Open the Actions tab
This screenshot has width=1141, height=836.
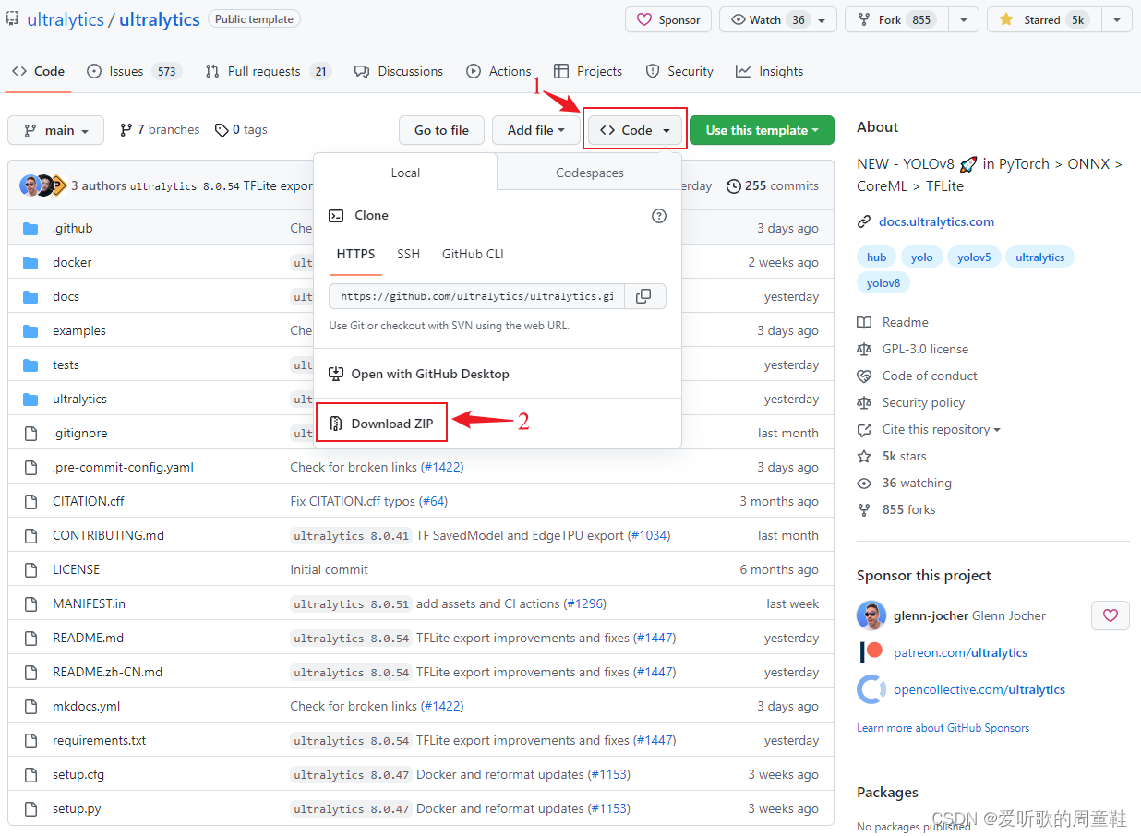tap(498, 71)
